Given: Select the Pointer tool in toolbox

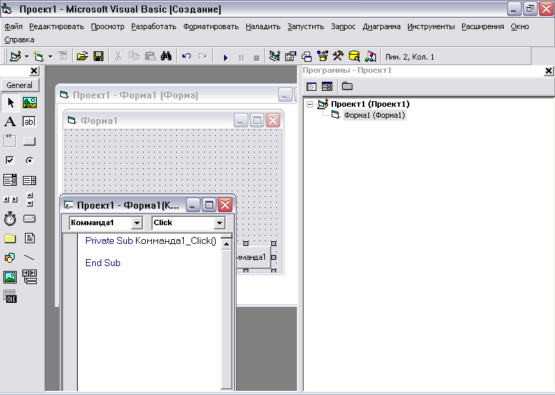Looking at the screenshot, I should (x=10, y=103).
